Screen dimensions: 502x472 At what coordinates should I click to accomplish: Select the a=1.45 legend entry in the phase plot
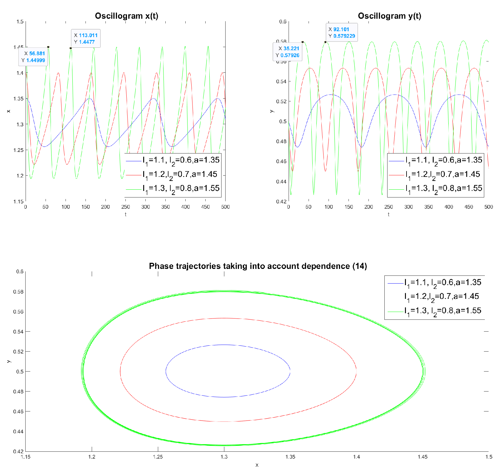[441, 297]
